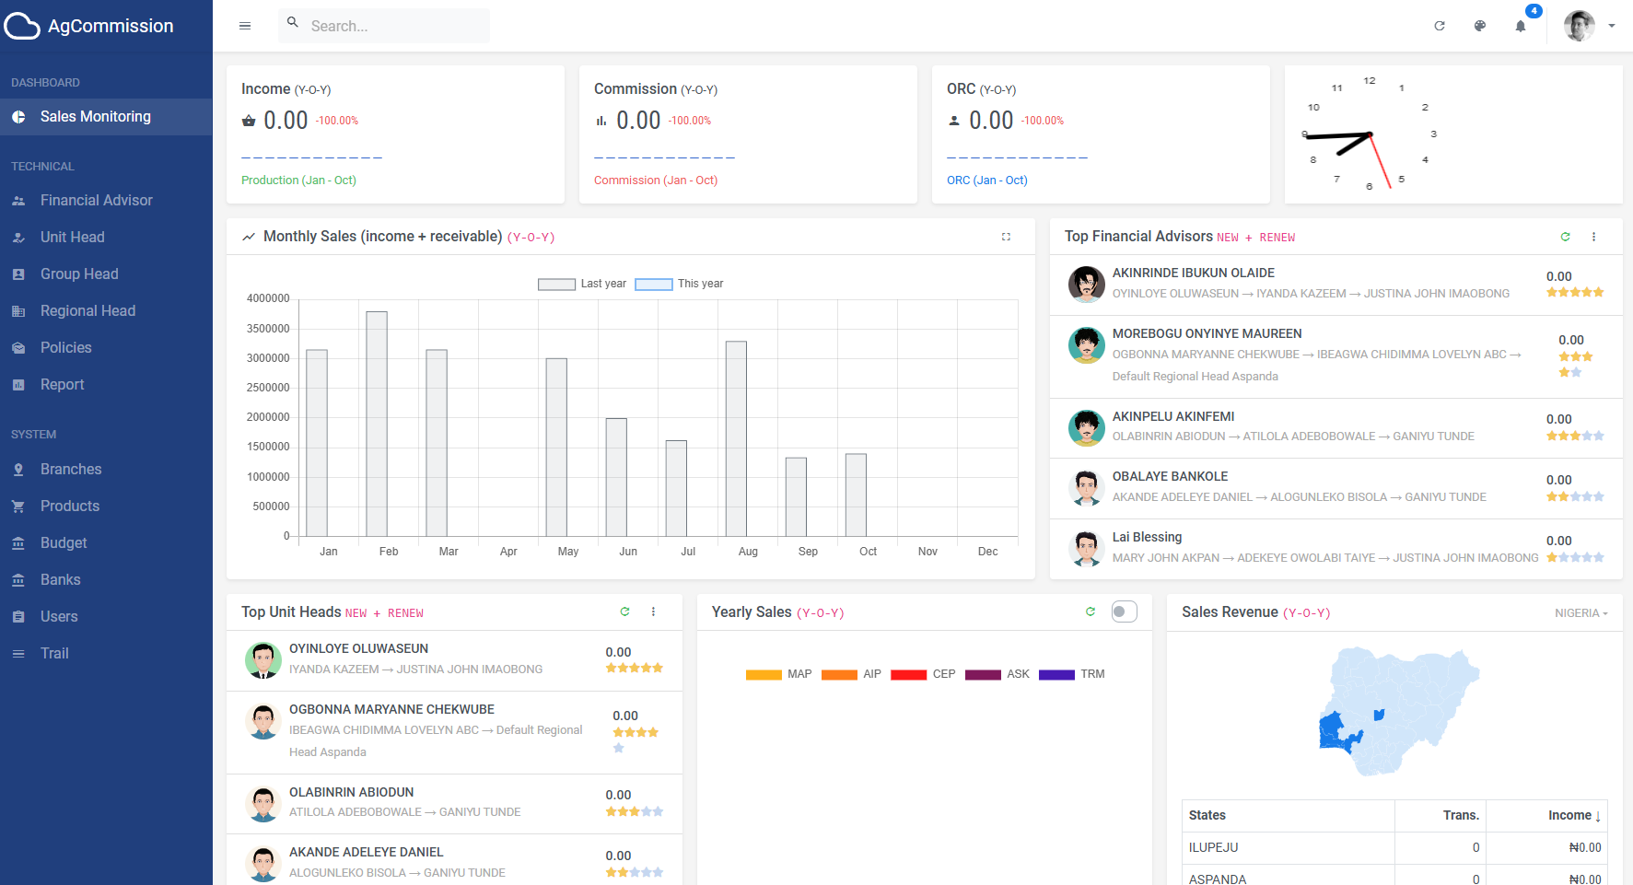Open the theme palette icon

click(x=1480, y=26)
